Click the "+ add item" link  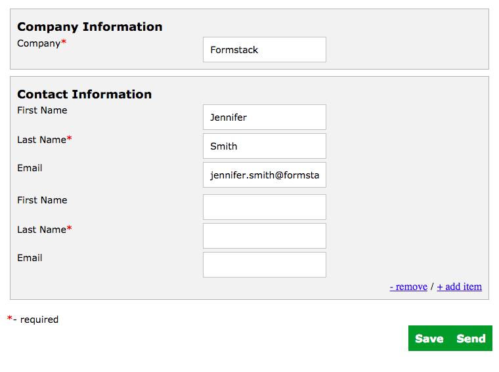point(459,287)
